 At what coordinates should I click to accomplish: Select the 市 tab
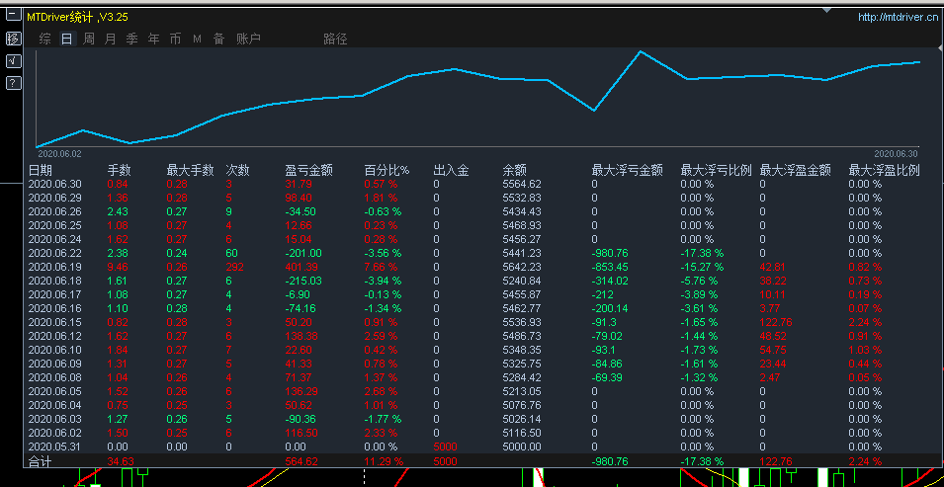tap(175, 40)
